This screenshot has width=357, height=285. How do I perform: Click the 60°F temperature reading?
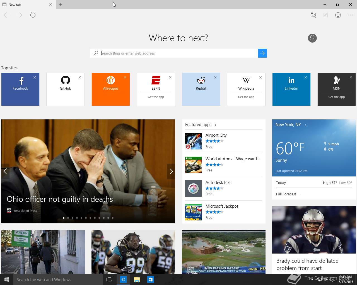(x=290, y=148)
